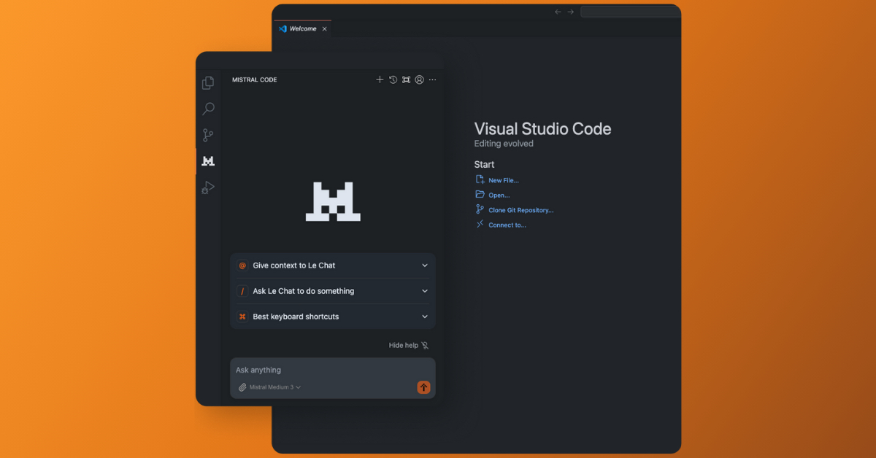Click the slash icon beside Ask Le Chat
The width and height of the screenshot is (876, 458).
click(x=242, y=291)
